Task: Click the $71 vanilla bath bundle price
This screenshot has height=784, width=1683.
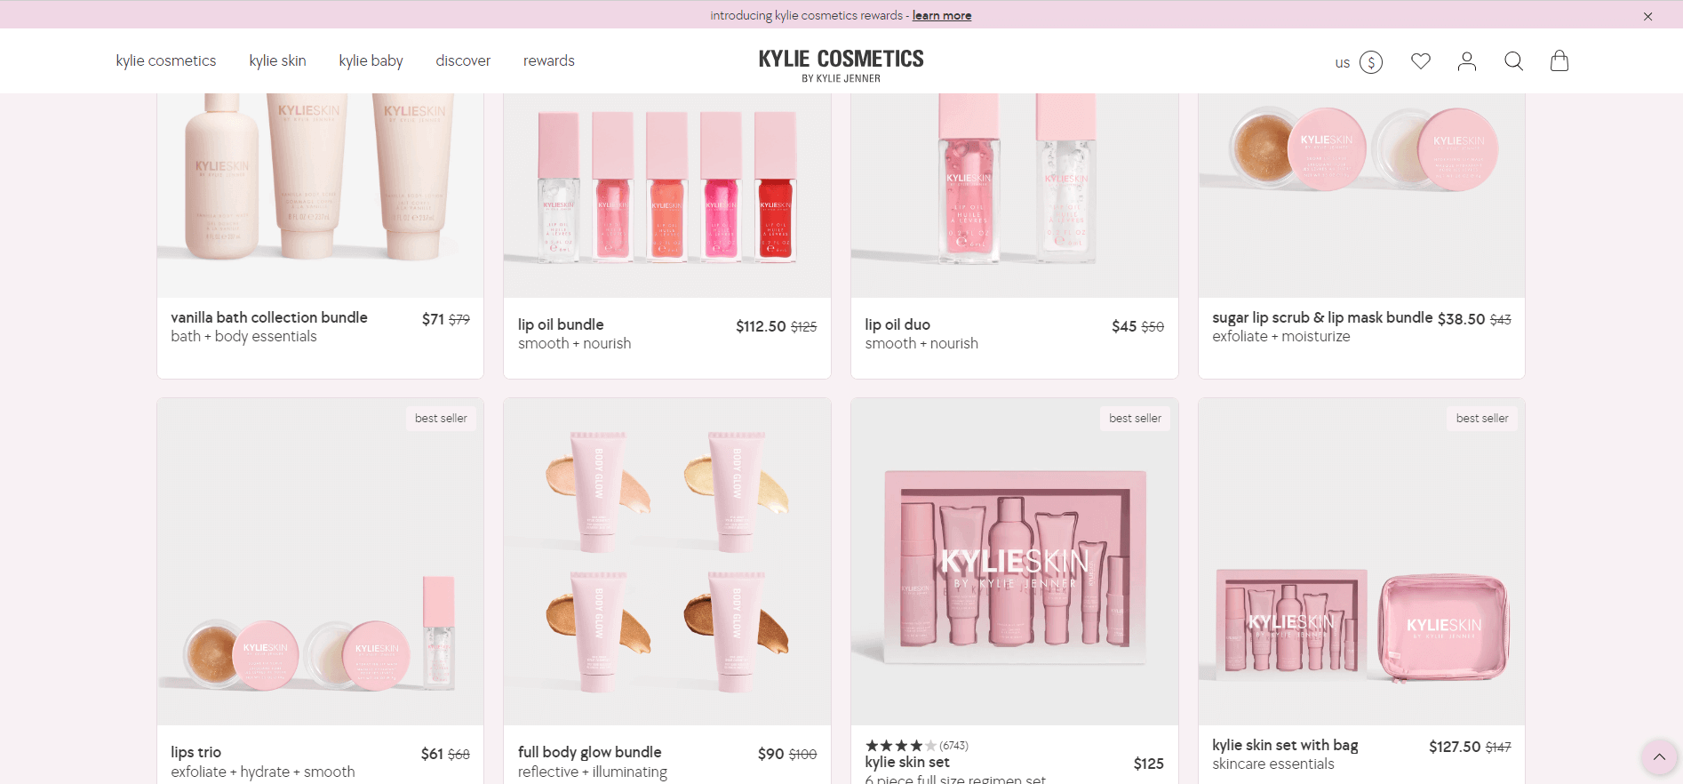Action: (x=433, y=319)
